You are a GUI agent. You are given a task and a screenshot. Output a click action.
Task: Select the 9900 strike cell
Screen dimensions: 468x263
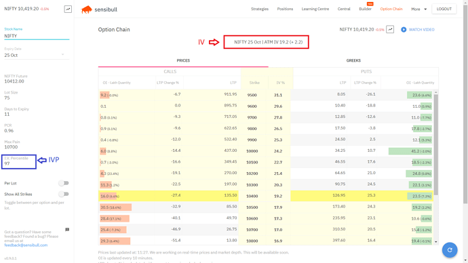[x=252, y=140]
